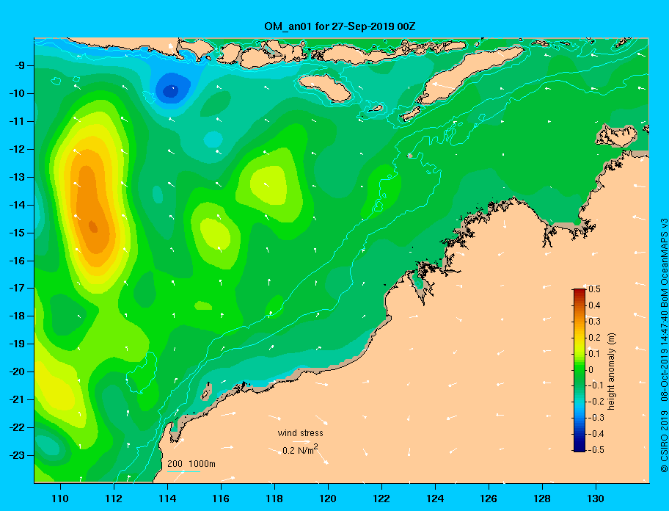
Task: Click the longitude label 120
Action: click(328, 499)
